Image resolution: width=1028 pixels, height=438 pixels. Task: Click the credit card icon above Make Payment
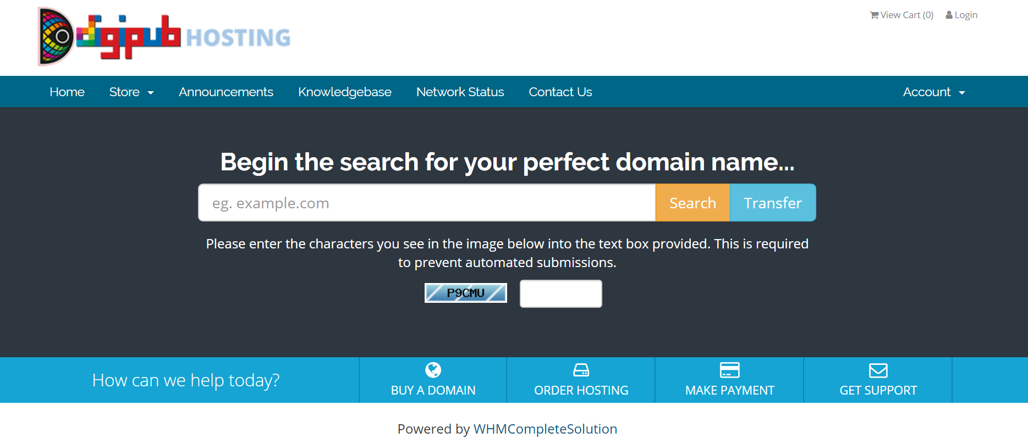(729, 370)
